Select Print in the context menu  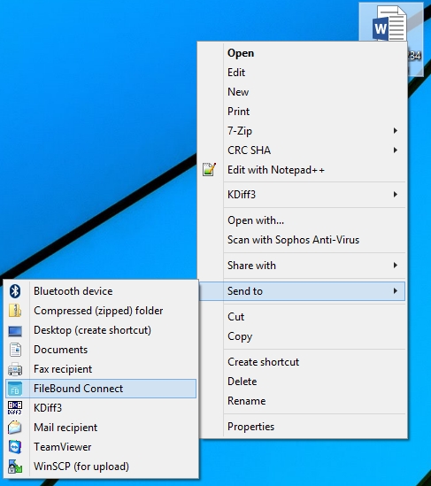tap(303, 112)
